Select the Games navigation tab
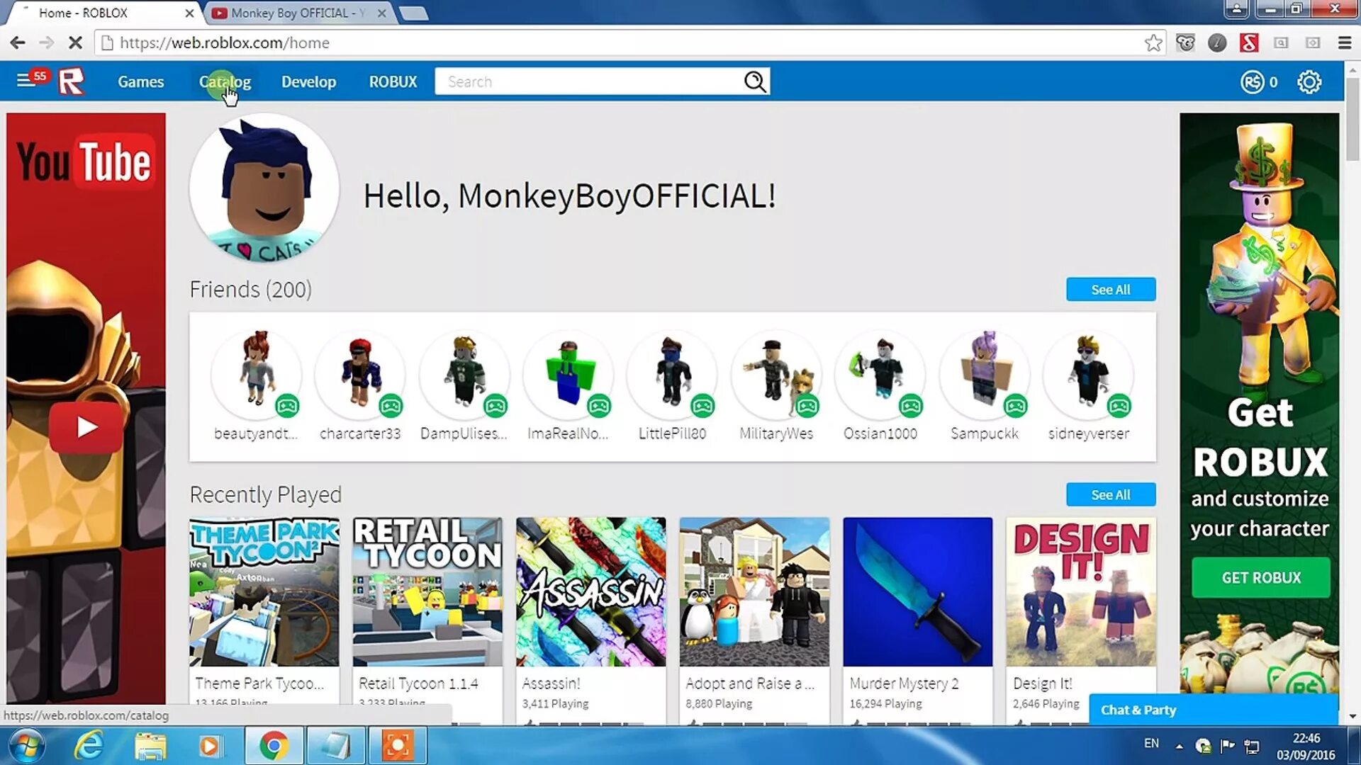This screenshot has height=765, width=1361. [140, 81]
